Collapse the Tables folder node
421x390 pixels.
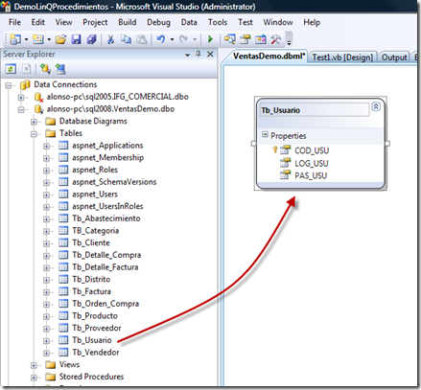(34, 134)
